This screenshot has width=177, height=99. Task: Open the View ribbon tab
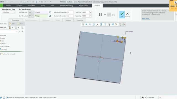[x=52, y=5]
